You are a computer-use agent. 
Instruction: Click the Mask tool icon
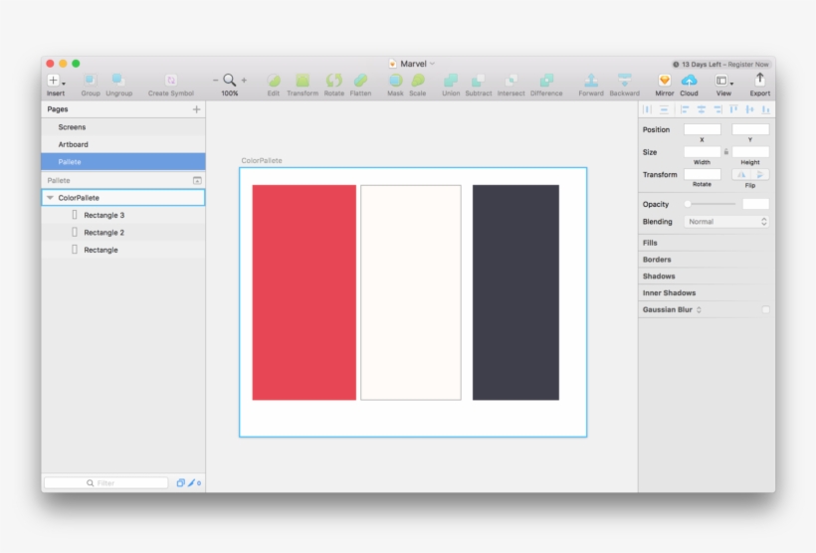(x=395, y=81)
